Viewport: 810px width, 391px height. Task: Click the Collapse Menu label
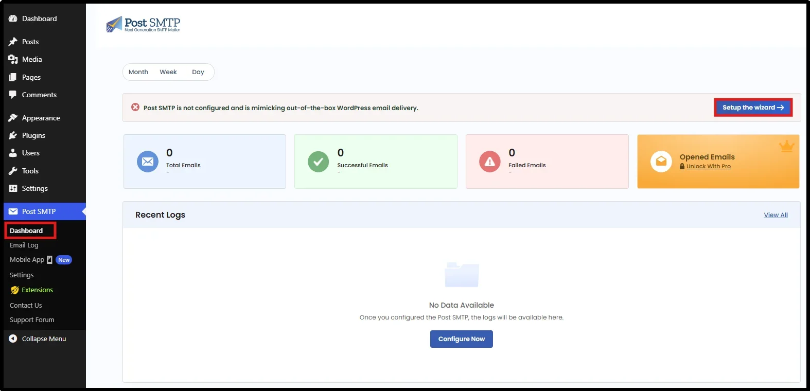44,339
